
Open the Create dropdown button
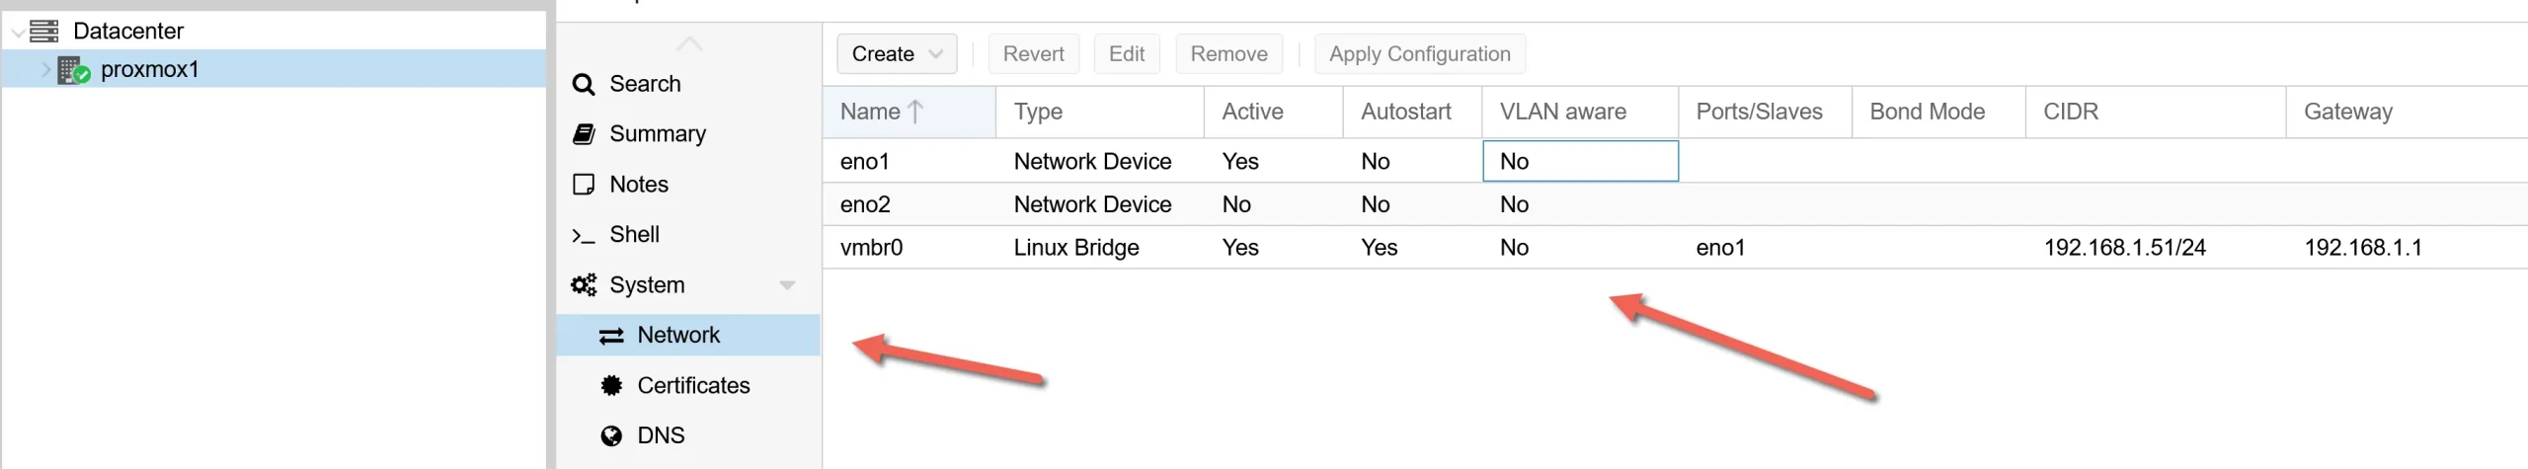pyautogui.click(x=897, y=54)
